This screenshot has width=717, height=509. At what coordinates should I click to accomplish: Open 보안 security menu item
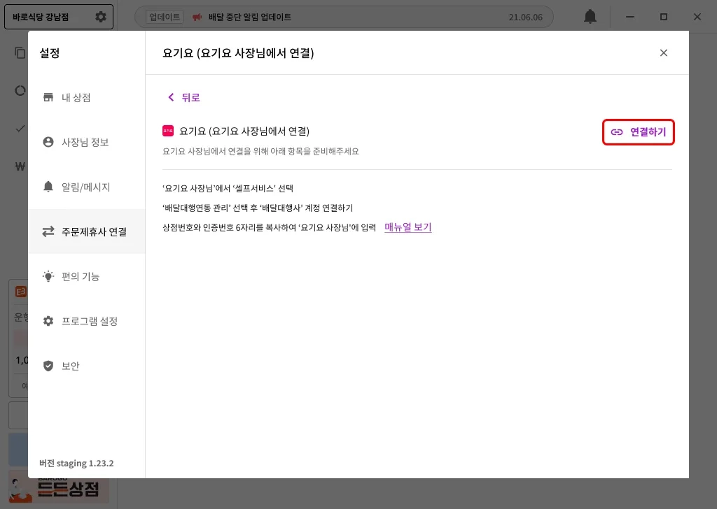coord(86,366)
